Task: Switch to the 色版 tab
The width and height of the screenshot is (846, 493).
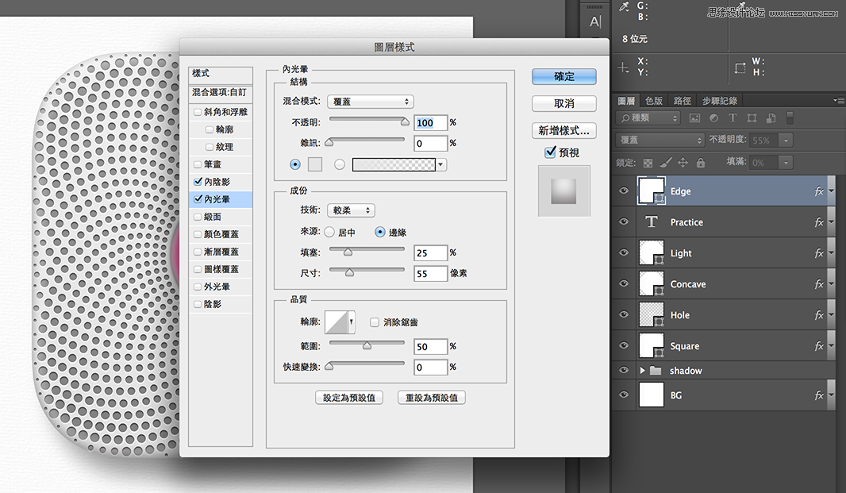Action: (654, 101)
